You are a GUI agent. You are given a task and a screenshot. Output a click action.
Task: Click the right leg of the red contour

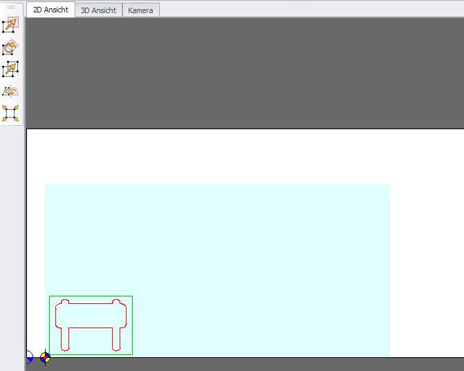[118, 339]
